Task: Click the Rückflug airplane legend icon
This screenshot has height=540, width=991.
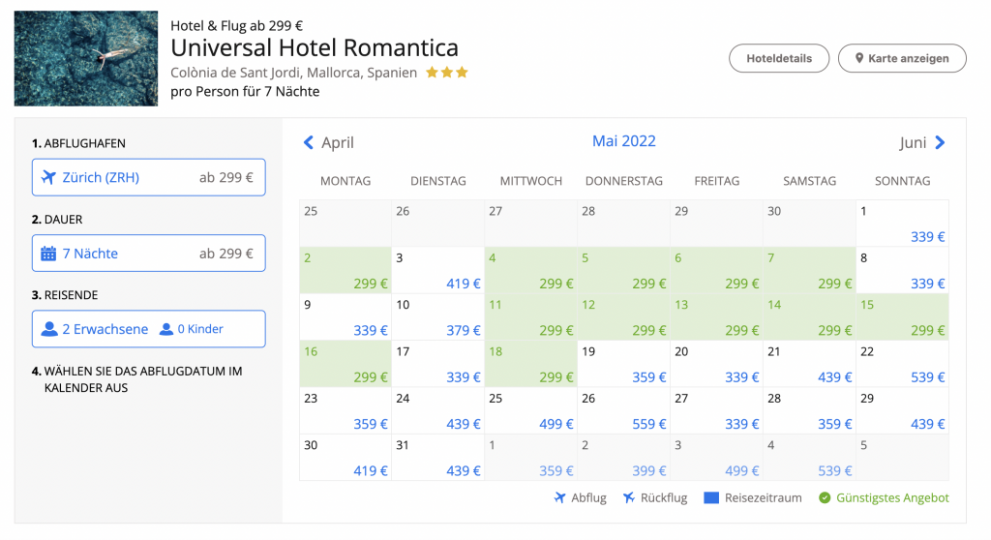Action: pos(629,498)
